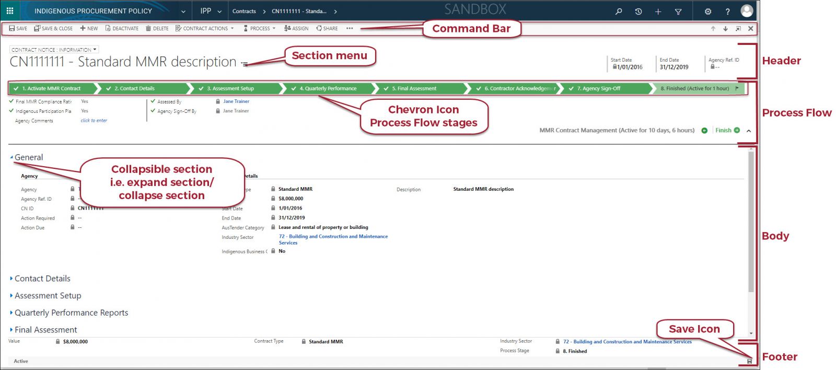Screen dimensions: 836x370
Task: Open recently viewed items history icon
Action: coord(638,11)
